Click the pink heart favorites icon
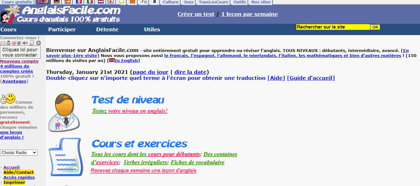The image size is (420, 186). tap(14, 43)
